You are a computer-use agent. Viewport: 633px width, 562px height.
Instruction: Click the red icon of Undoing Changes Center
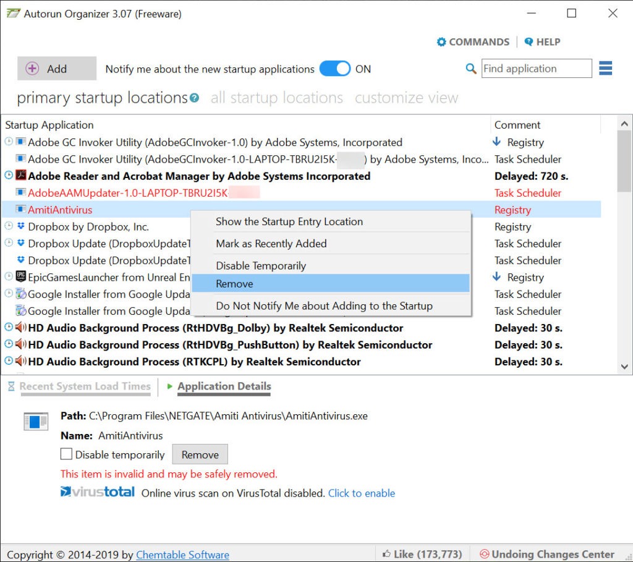click(x=485, y=553)
